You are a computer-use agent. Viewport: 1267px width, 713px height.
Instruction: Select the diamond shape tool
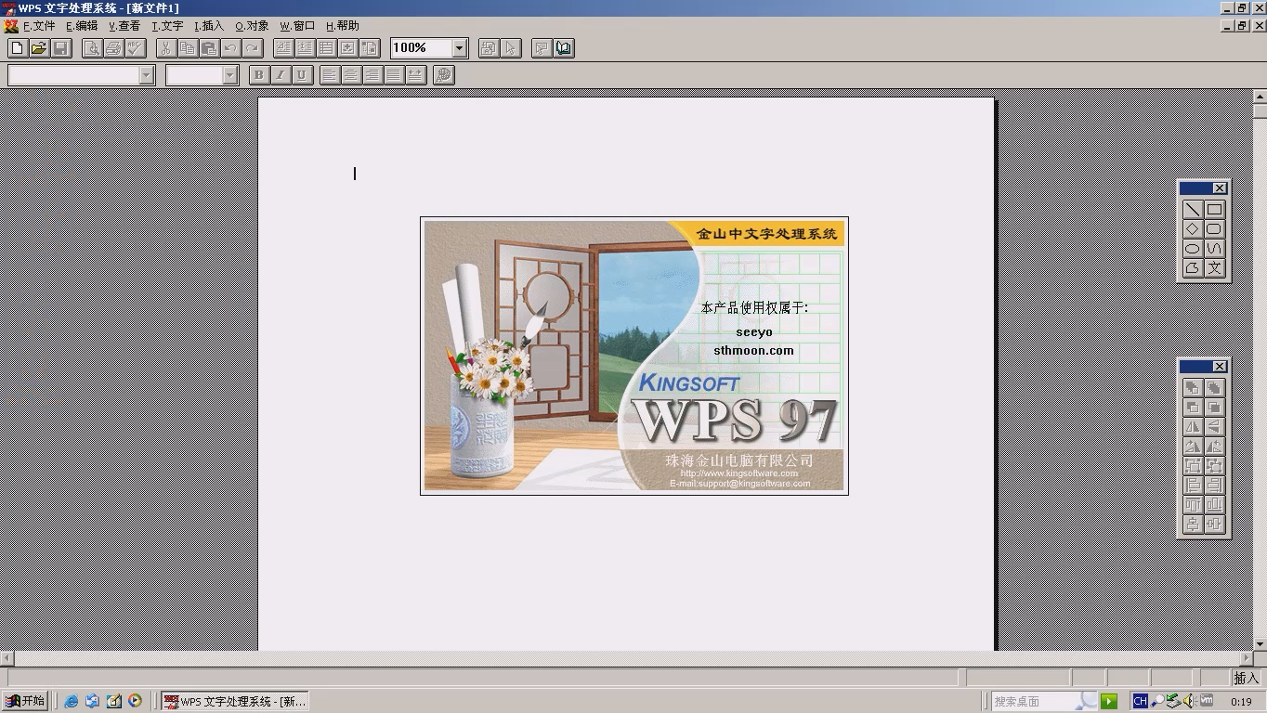1193,229
